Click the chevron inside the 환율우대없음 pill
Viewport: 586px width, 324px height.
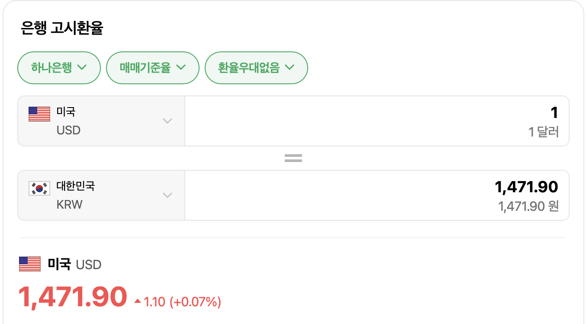[290, 67]
